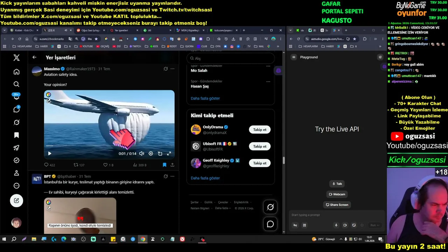Open Grok explain on BPT post

(166, 176)
